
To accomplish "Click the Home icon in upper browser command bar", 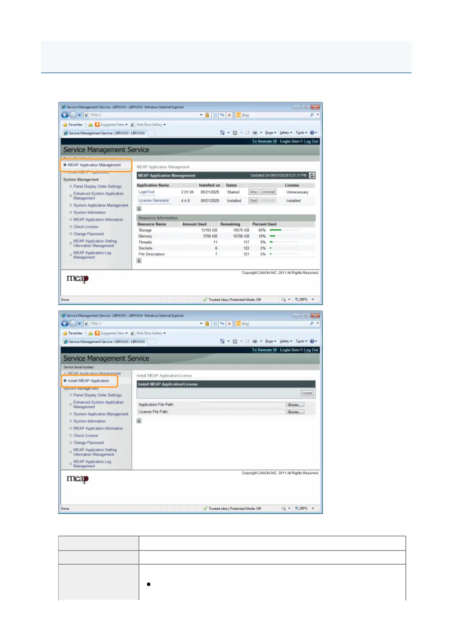I will click(222, 133).
